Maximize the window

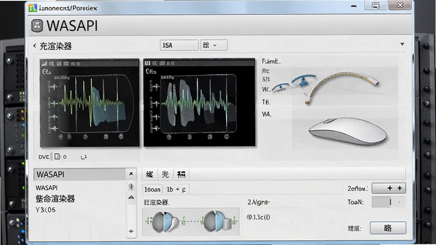pyautogui.click(x=376, y=5)
